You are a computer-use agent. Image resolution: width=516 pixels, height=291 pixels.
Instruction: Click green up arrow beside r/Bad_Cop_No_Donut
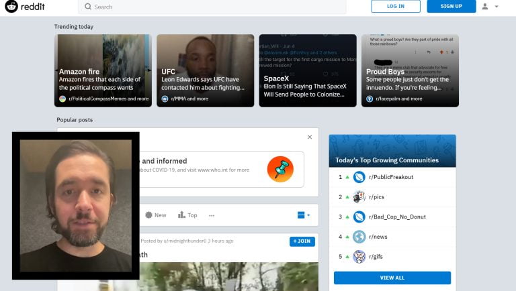347,217
